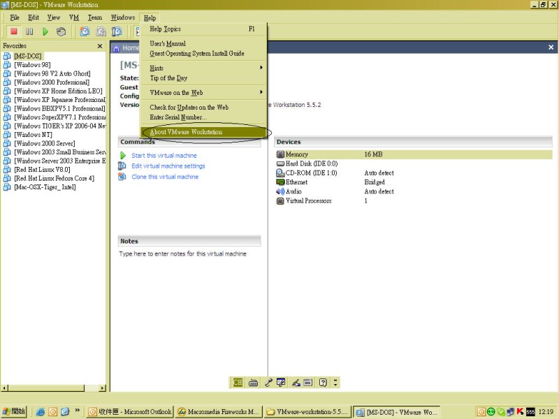Switch to the VMware-workstation-5.5 folder taskbar button

pos(307,412)
